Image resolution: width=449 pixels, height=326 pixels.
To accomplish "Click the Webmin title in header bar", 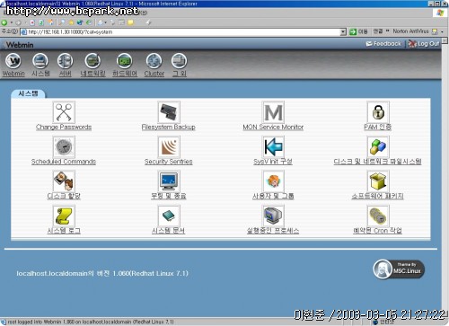I will click(x=20, y=45).
